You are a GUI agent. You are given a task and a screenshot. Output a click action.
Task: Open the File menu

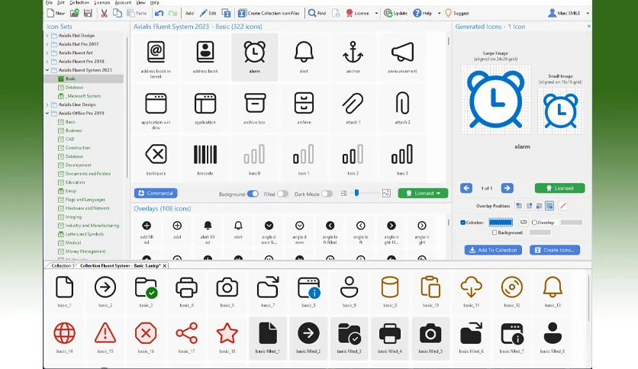click(x=50, y=2)
